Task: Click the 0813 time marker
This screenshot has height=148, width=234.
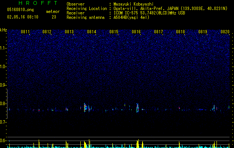Action: (x=69, y=32)
